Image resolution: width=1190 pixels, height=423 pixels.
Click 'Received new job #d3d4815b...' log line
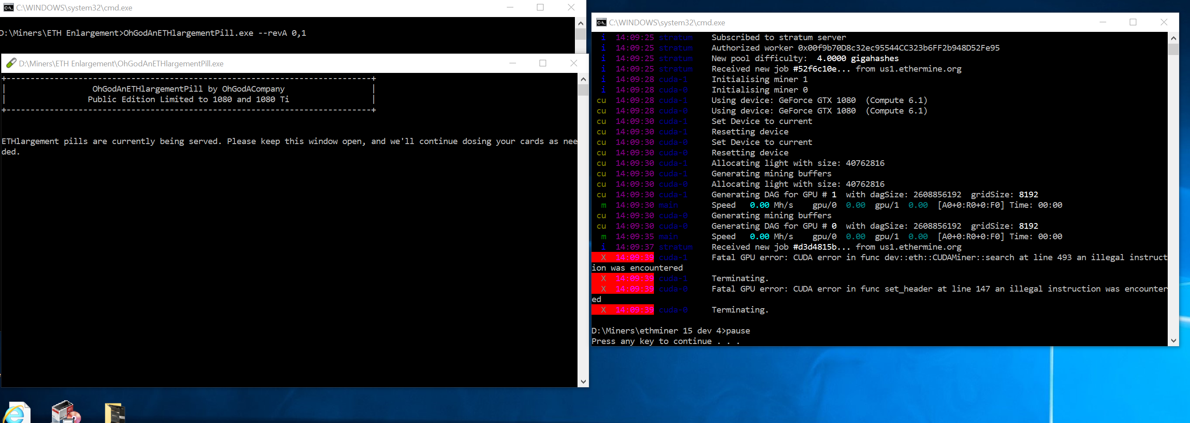coord(836,247)
